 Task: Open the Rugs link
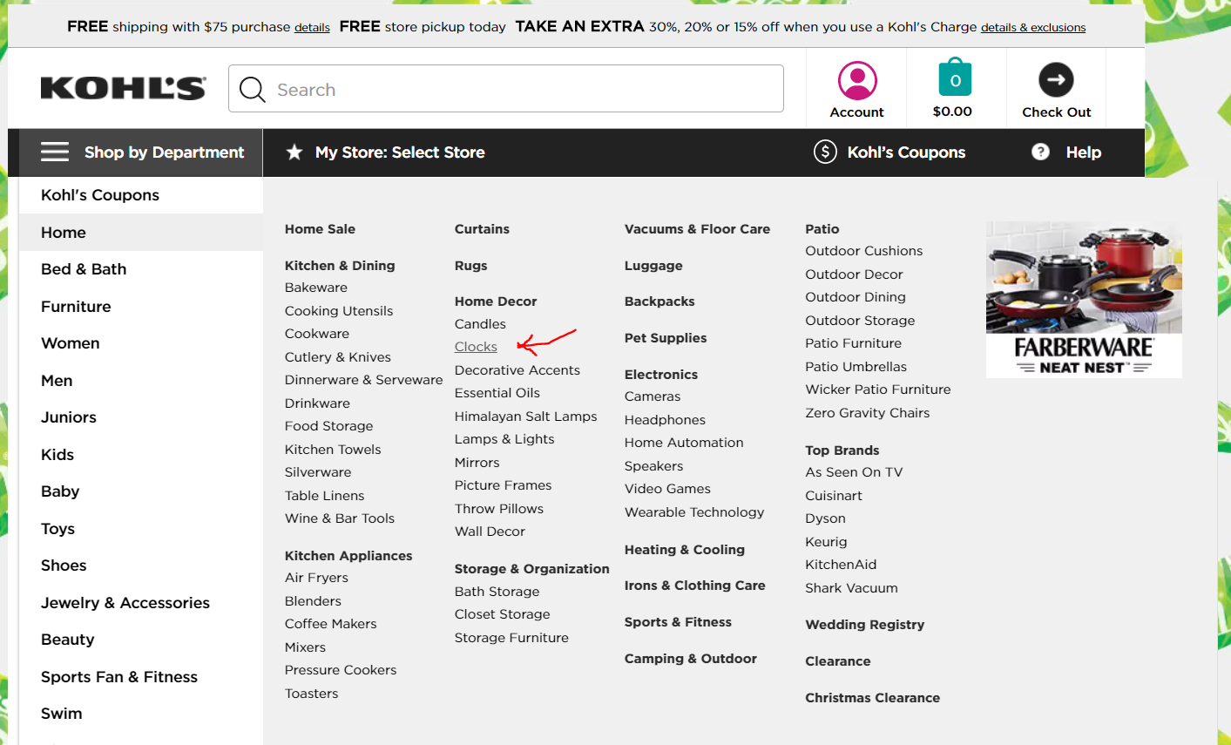point(471,266)
